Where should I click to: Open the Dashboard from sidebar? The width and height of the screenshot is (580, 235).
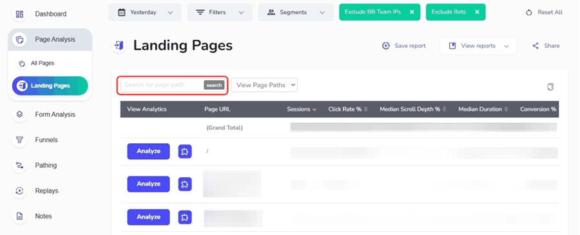[51, 14]
